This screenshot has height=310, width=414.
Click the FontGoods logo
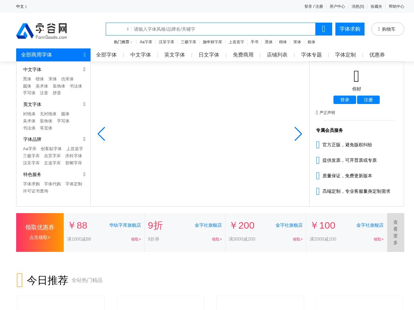(x=42, y=31)
